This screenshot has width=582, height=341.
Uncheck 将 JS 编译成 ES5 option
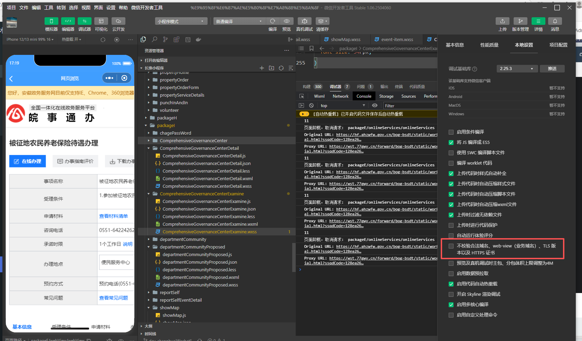451,143
